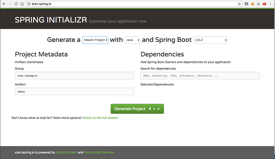Open the red YouTube extension icon
This screenshot has height=159, width=275.
pyautogui.click(x=264, y=4)
